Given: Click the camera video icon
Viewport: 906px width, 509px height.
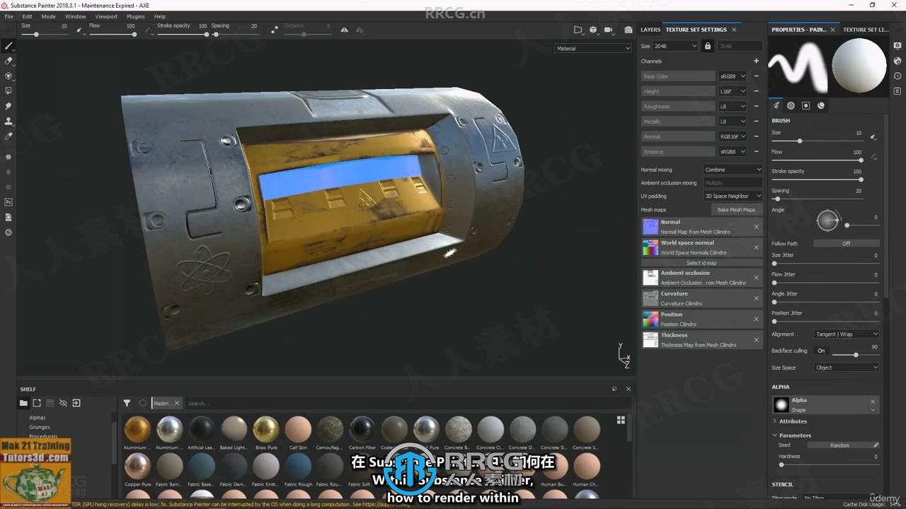Looking at the screenshot, I should pos(609,30).
